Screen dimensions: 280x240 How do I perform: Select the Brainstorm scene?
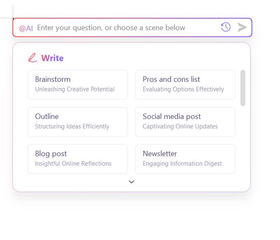pyautogui.click(x=78, y=84)
